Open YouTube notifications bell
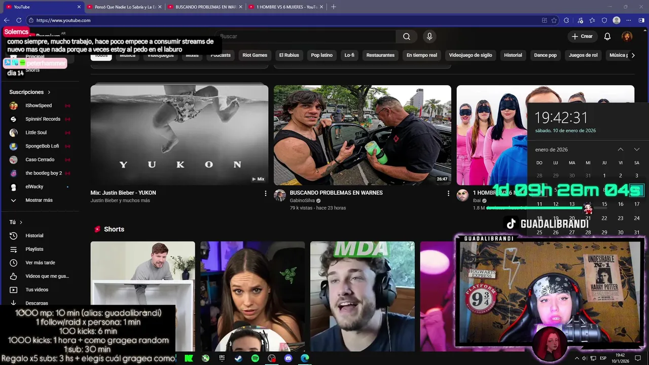The width and height of the screenshot is (649, 365). pyautogui.click(x=607, y=36)
